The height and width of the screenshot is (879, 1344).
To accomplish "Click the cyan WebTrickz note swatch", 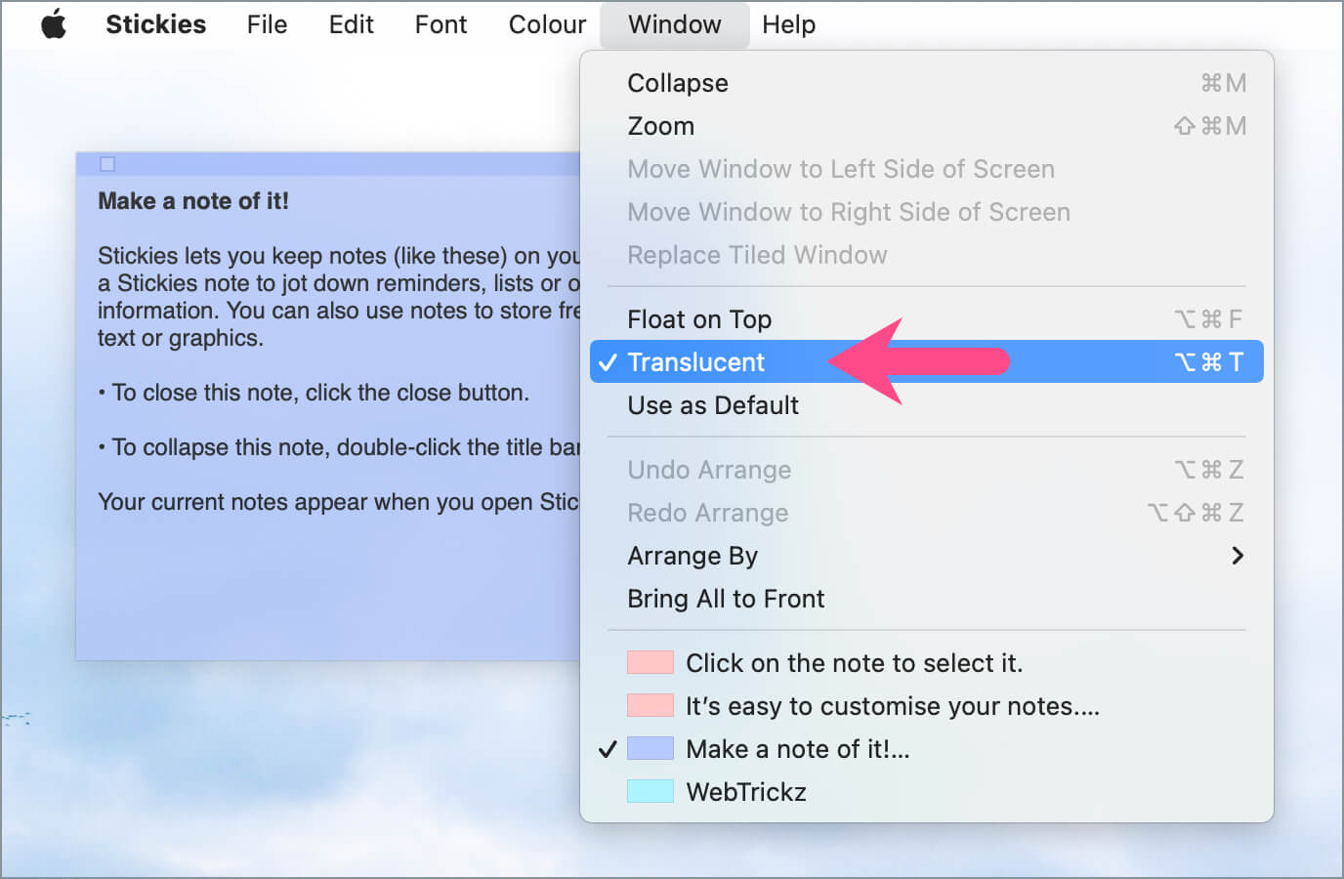I will pyautogui.click(x=651, y=792).
